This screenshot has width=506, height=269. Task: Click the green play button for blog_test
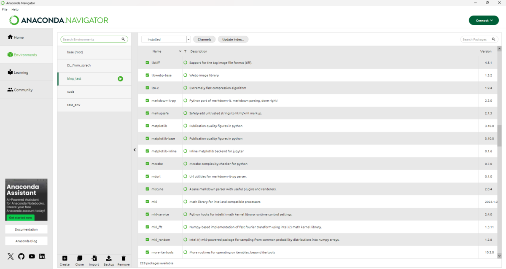pos(121,79)
